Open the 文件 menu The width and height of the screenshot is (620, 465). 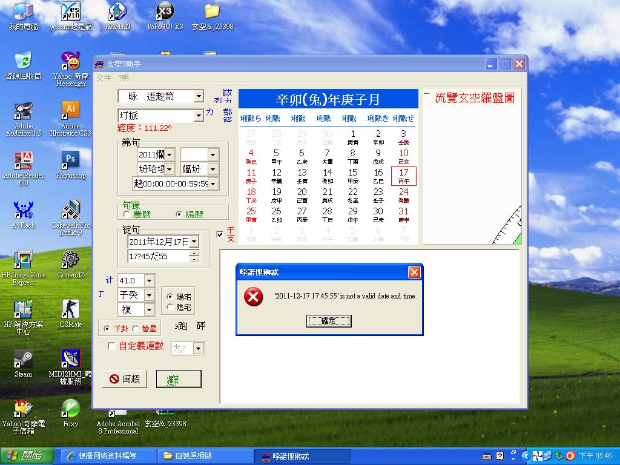coord(104,78)
